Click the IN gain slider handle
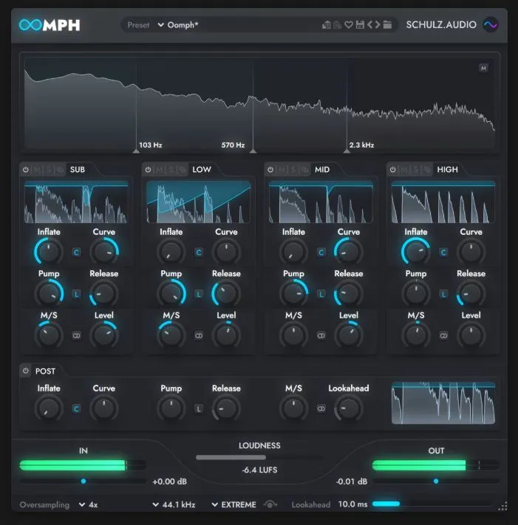Image resolution: width=518 pixels, height=525 pixels. [84, 481]
